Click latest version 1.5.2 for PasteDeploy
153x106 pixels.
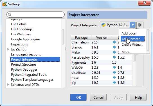[x=121, y=57]
